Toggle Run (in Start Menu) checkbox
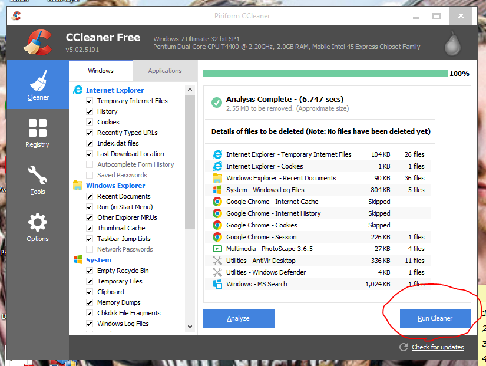Viewport: 486px width, 366px height. (x=90, y=207)
